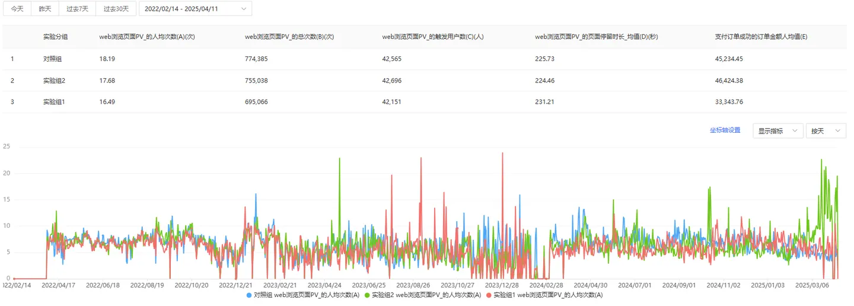Click x-axis label 2023/02/21
This screenshot has height=306, width=854.
(x=281, y=285)
